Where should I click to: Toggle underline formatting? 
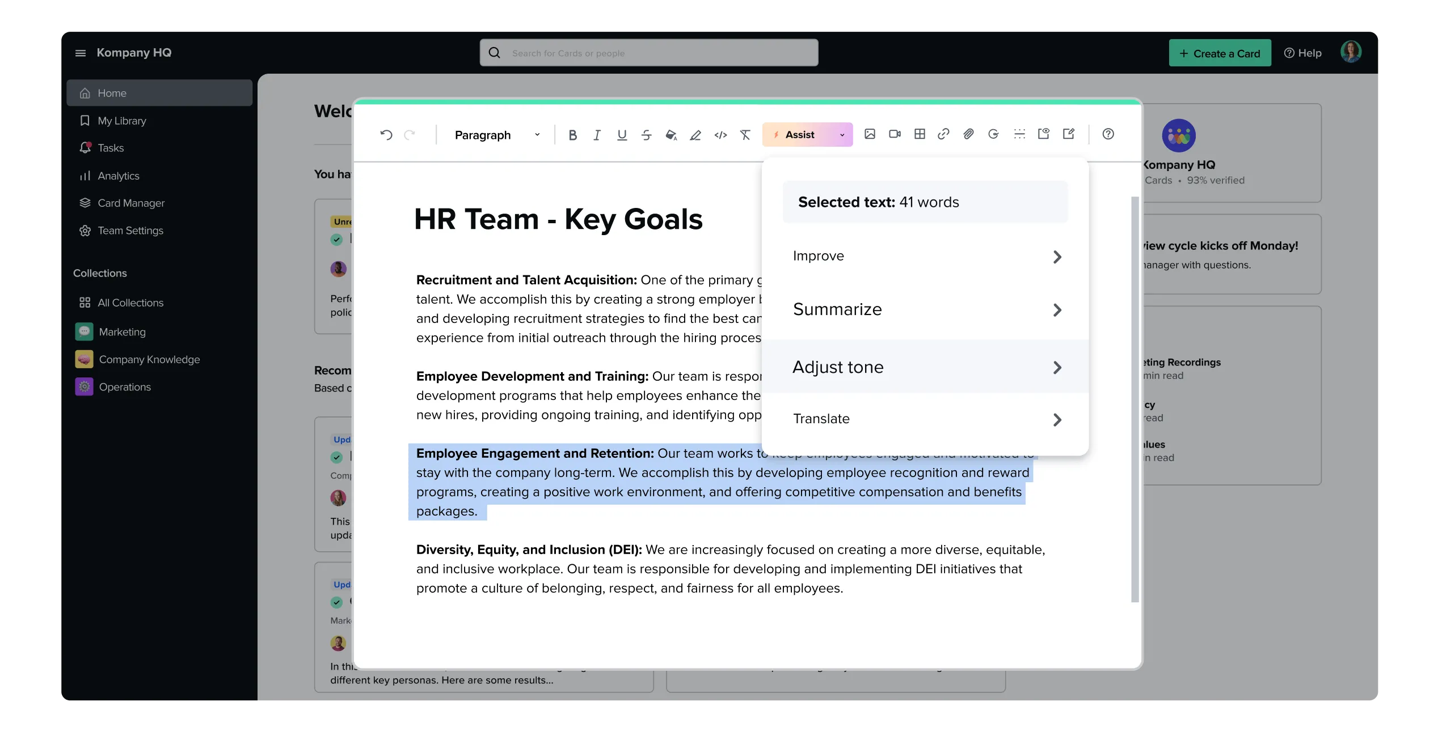[621, 134]
